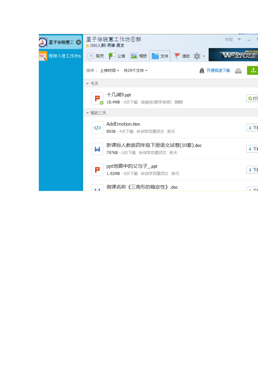Minimize the group chat window

pyautogui.click(x=249, y=40)
